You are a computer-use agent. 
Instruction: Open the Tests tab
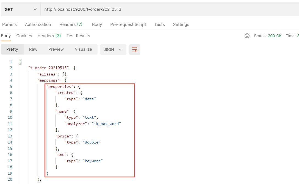159,25
